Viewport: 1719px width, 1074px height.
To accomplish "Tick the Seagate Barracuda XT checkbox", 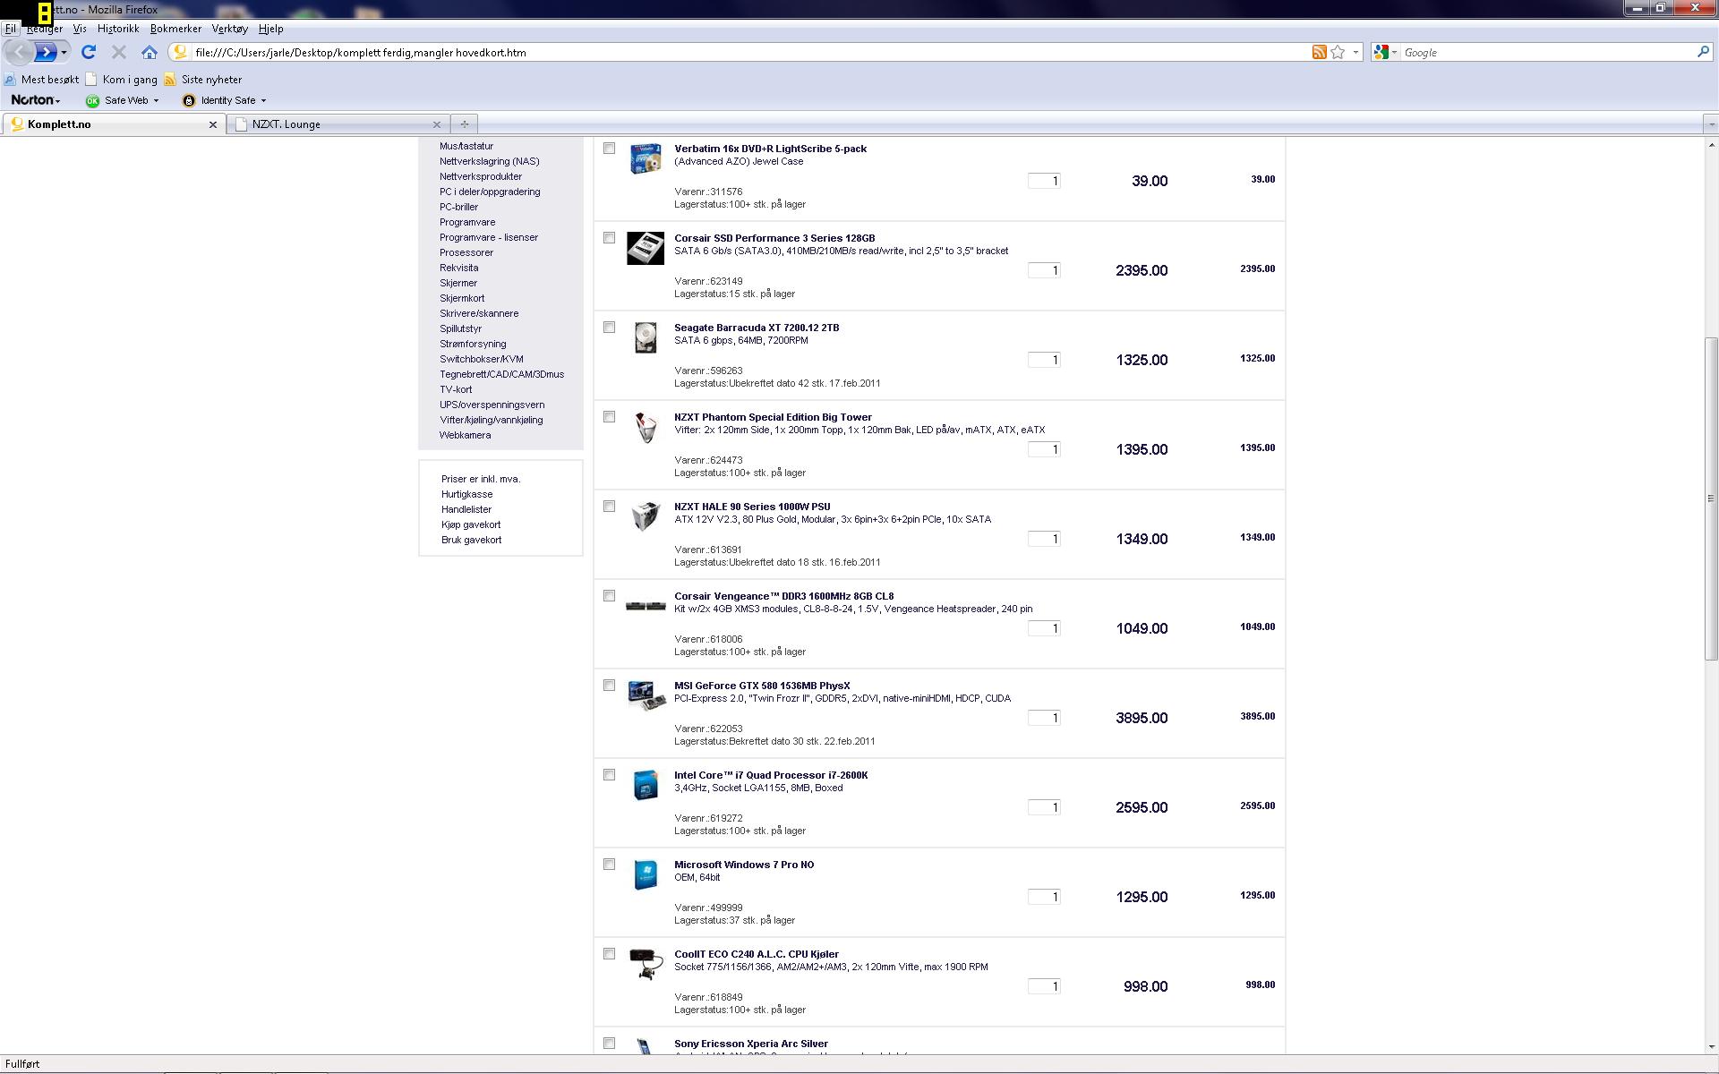I will click(x=610, y=328).
